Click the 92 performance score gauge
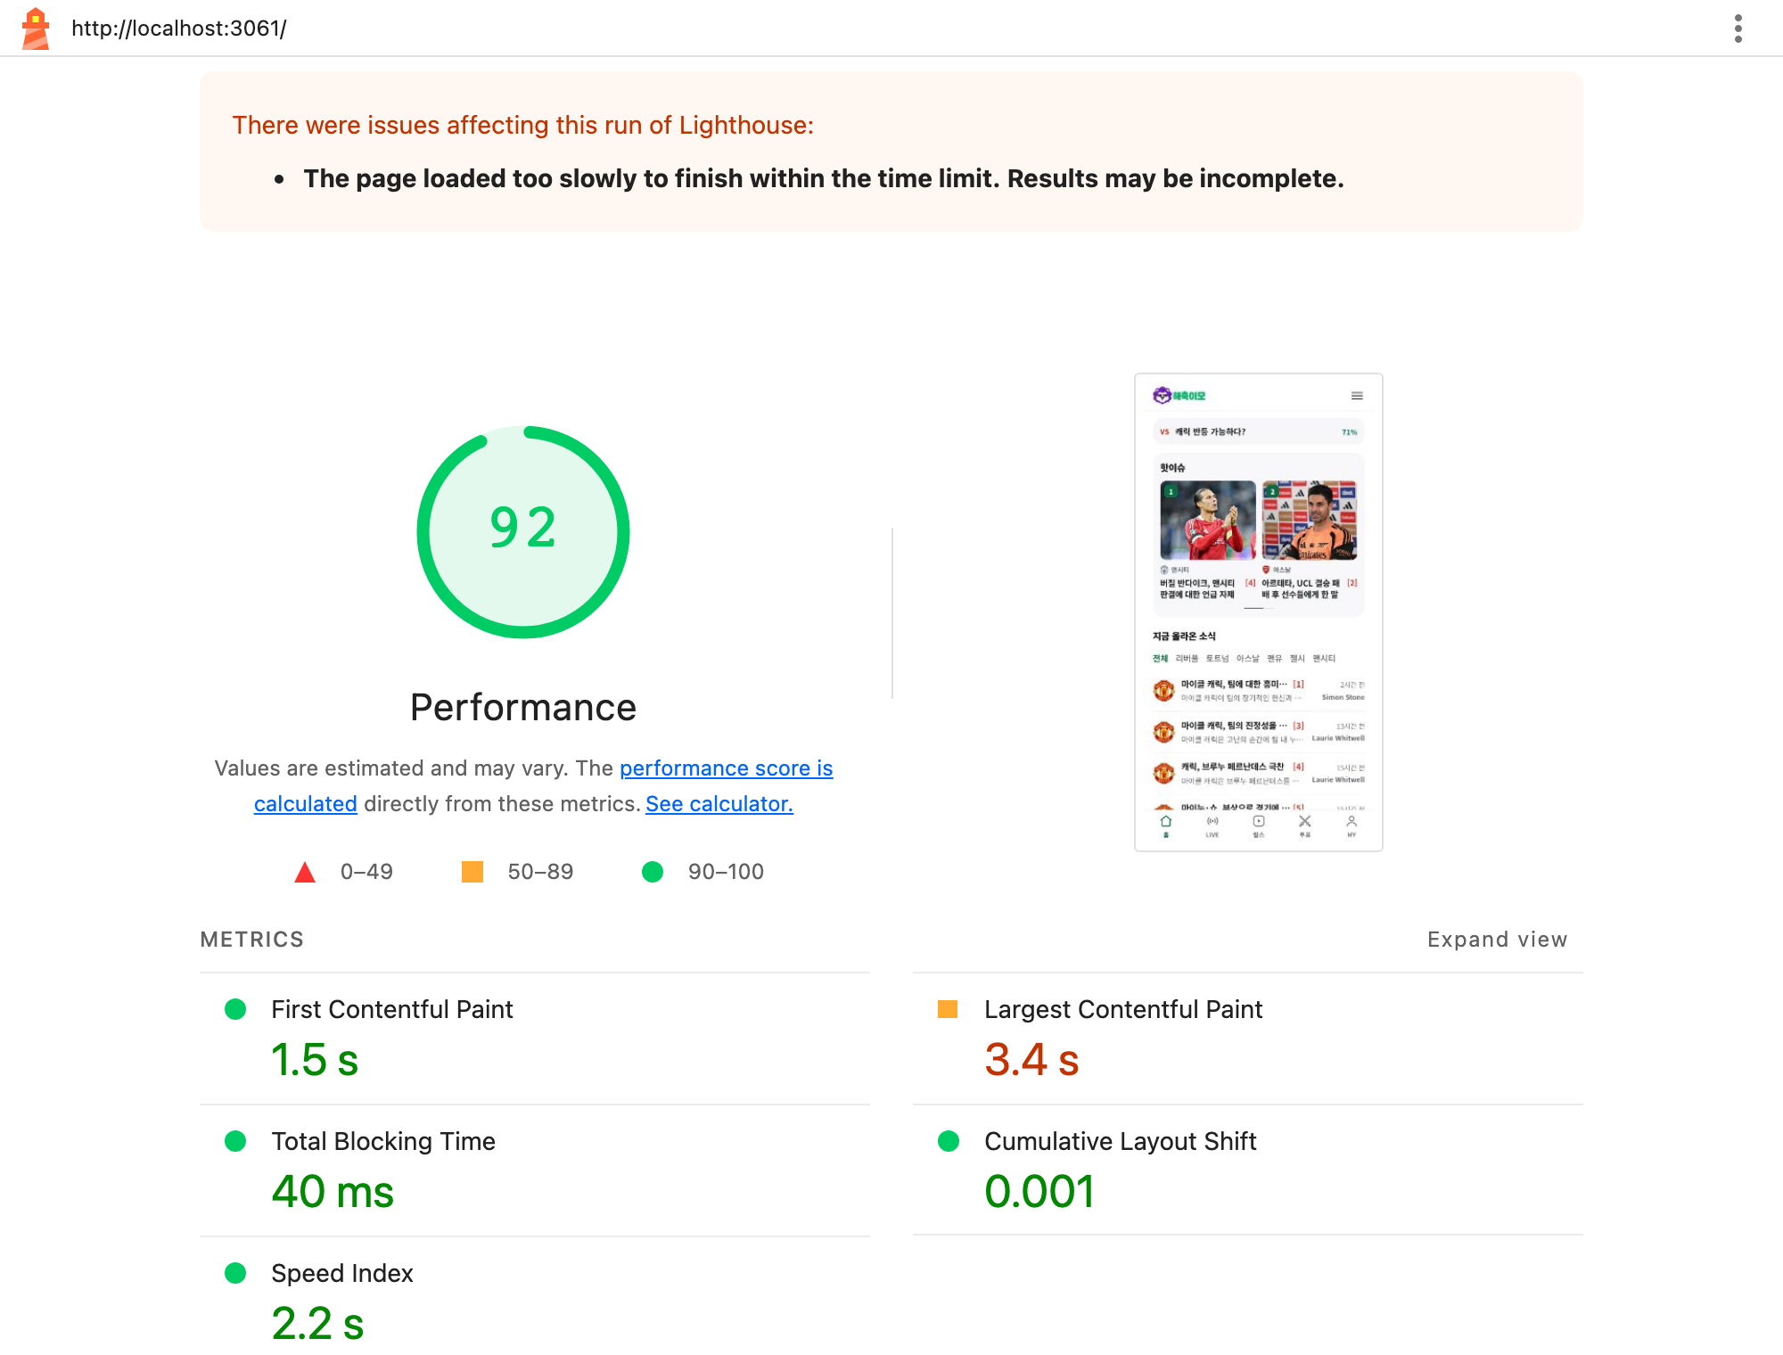 pyautogui.click(x=523, y=531)
